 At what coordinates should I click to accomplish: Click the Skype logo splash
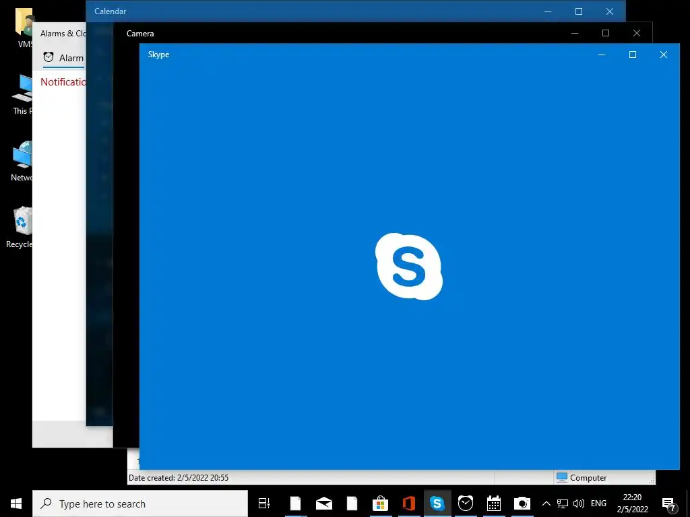409,267
